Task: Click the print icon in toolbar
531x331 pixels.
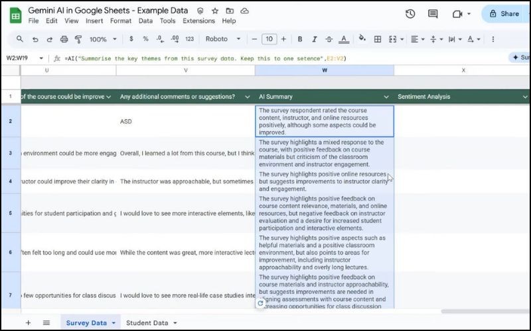Action: [64, 39]
